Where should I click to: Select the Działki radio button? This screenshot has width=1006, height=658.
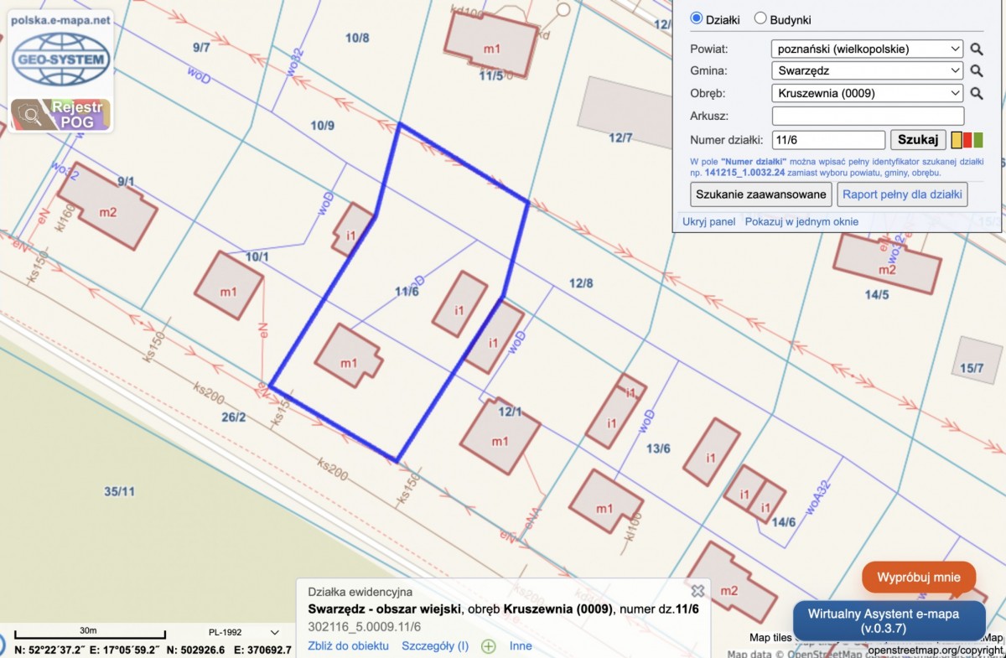pos(696,18)
